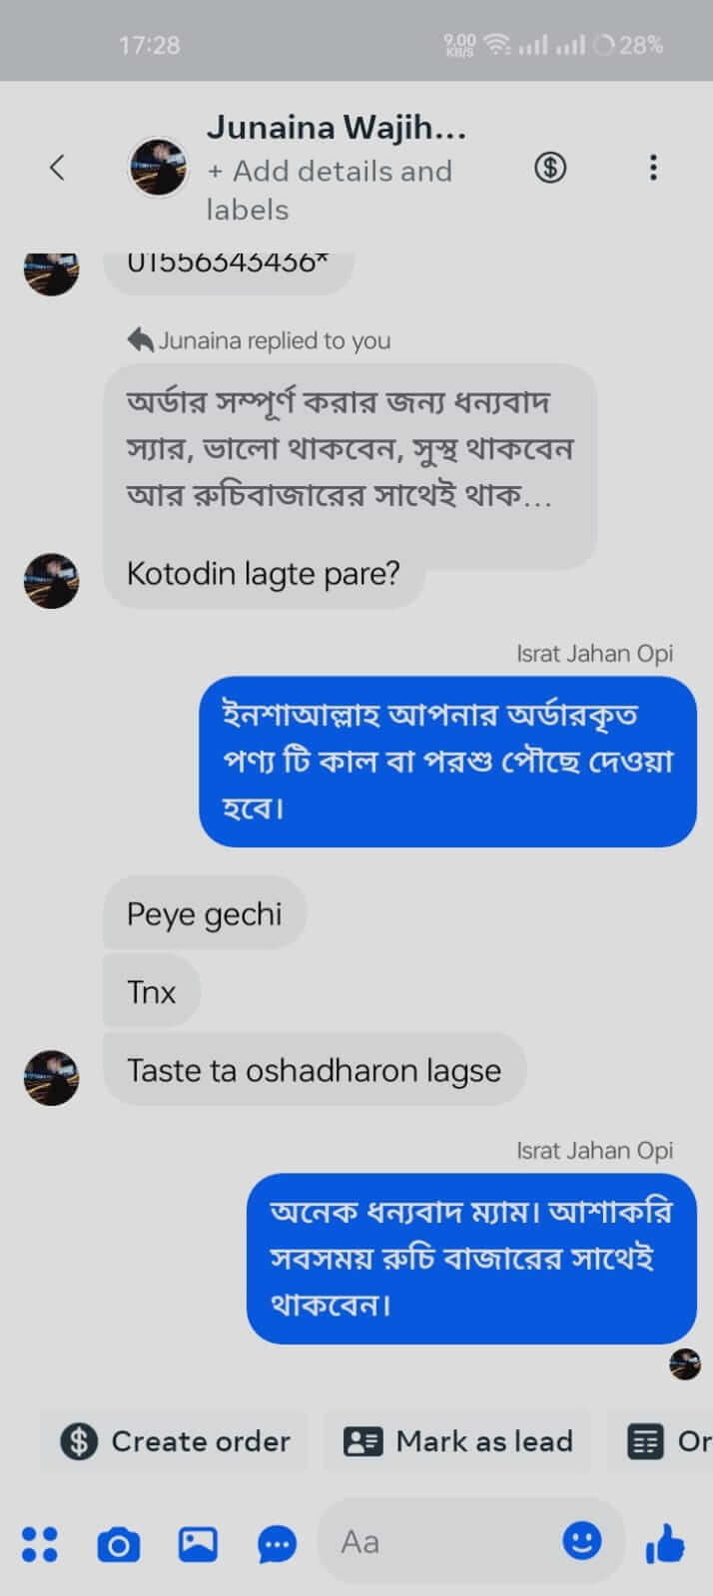This screenshot has width=713, height=1596.
Task: Tap the back arrow in header
Action: (58, 168)
